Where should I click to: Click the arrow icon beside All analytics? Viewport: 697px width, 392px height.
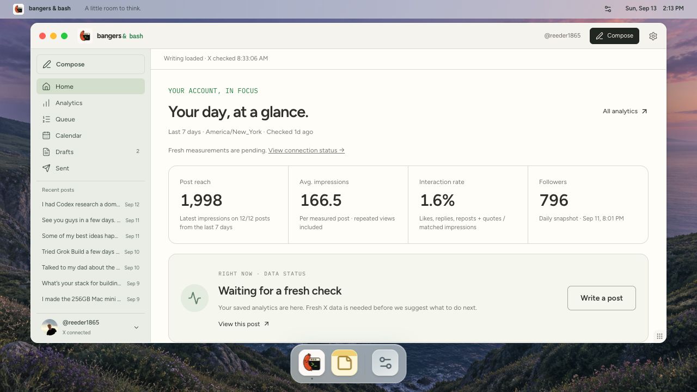[x=644, y=111]
